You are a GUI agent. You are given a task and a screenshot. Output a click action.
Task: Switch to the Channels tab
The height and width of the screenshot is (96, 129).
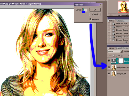[x=119, y=48]
